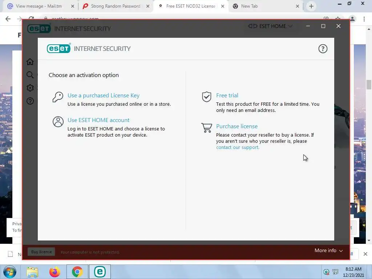Open the Windows Start button
Screen dimensions: 372x279
click(10, 272)
